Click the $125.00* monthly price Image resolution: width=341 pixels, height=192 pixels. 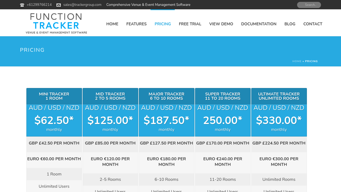click(110, 121)
